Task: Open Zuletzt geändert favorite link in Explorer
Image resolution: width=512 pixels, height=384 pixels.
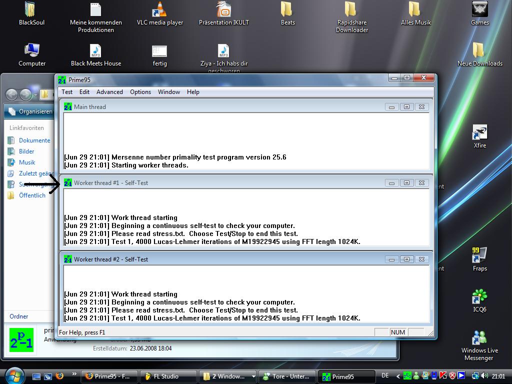Action: [x=30, y=173]
